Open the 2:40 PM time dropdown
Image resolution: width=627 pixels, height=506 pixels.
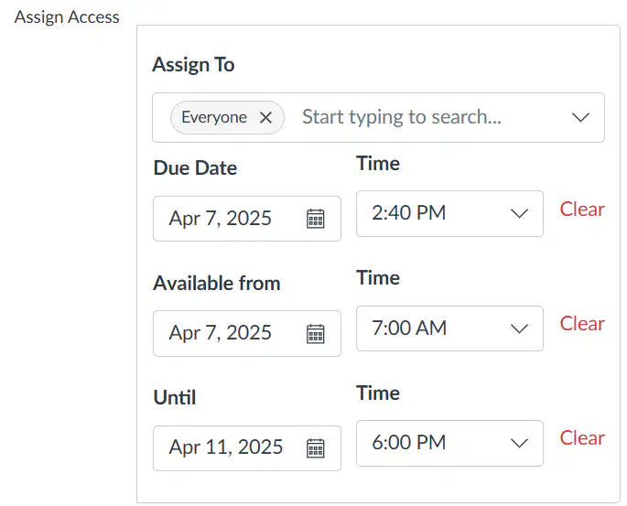(x=449, y=213)
